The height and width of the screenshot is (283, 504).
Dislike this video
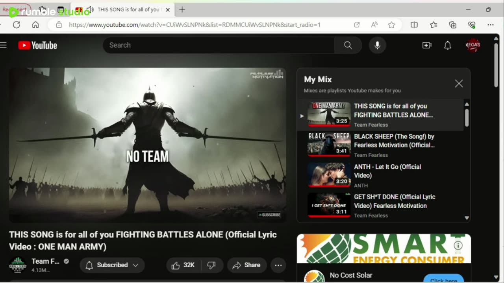pyautogui.click(x=211, y=265)
